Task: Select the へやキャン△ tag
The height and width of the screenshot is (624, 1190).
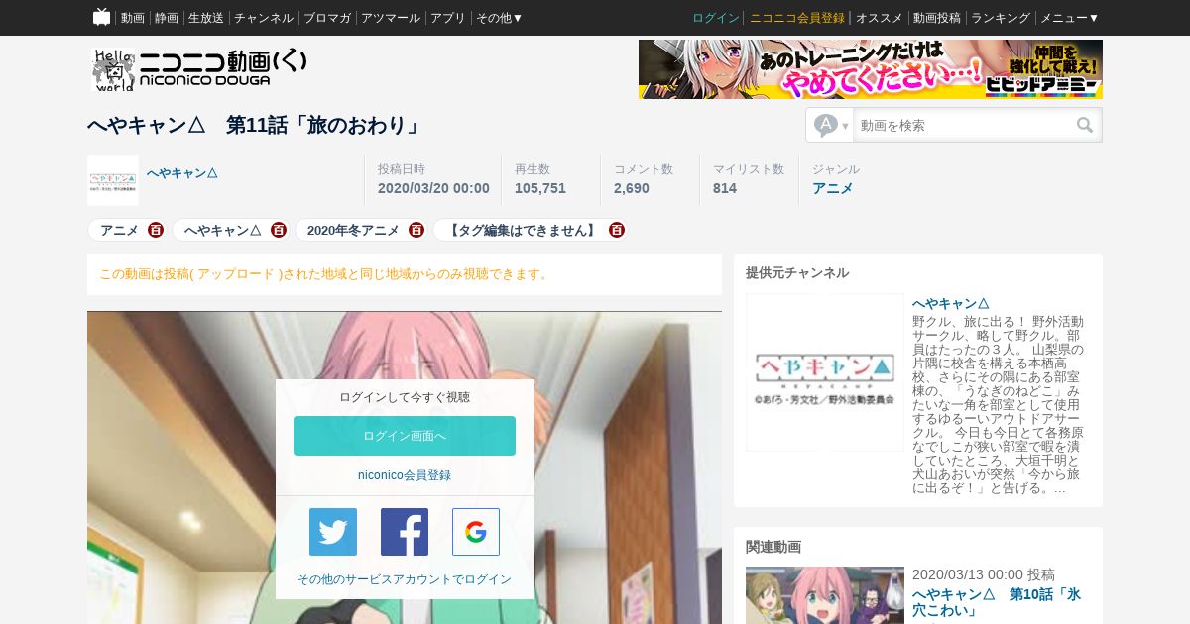Action: tap(223, 230)
